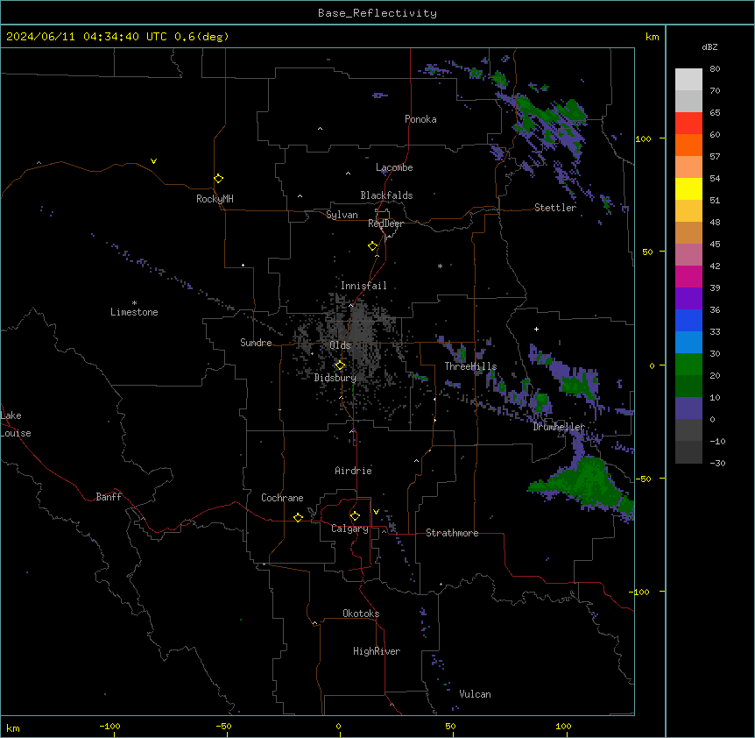Click the Banff town label
The height and width of the screenshot is (738, 755).
(109, 497)
